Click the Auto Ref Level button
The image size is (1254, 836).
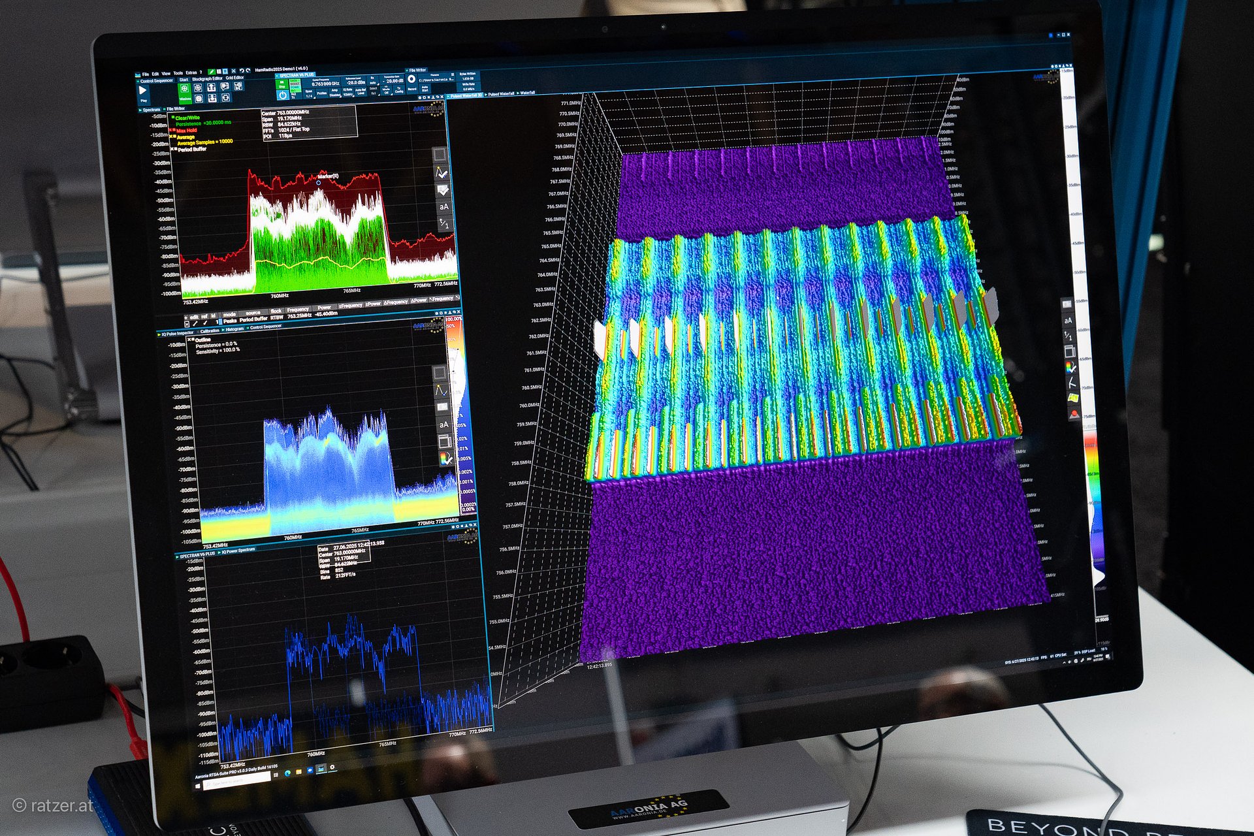point(361,91)
